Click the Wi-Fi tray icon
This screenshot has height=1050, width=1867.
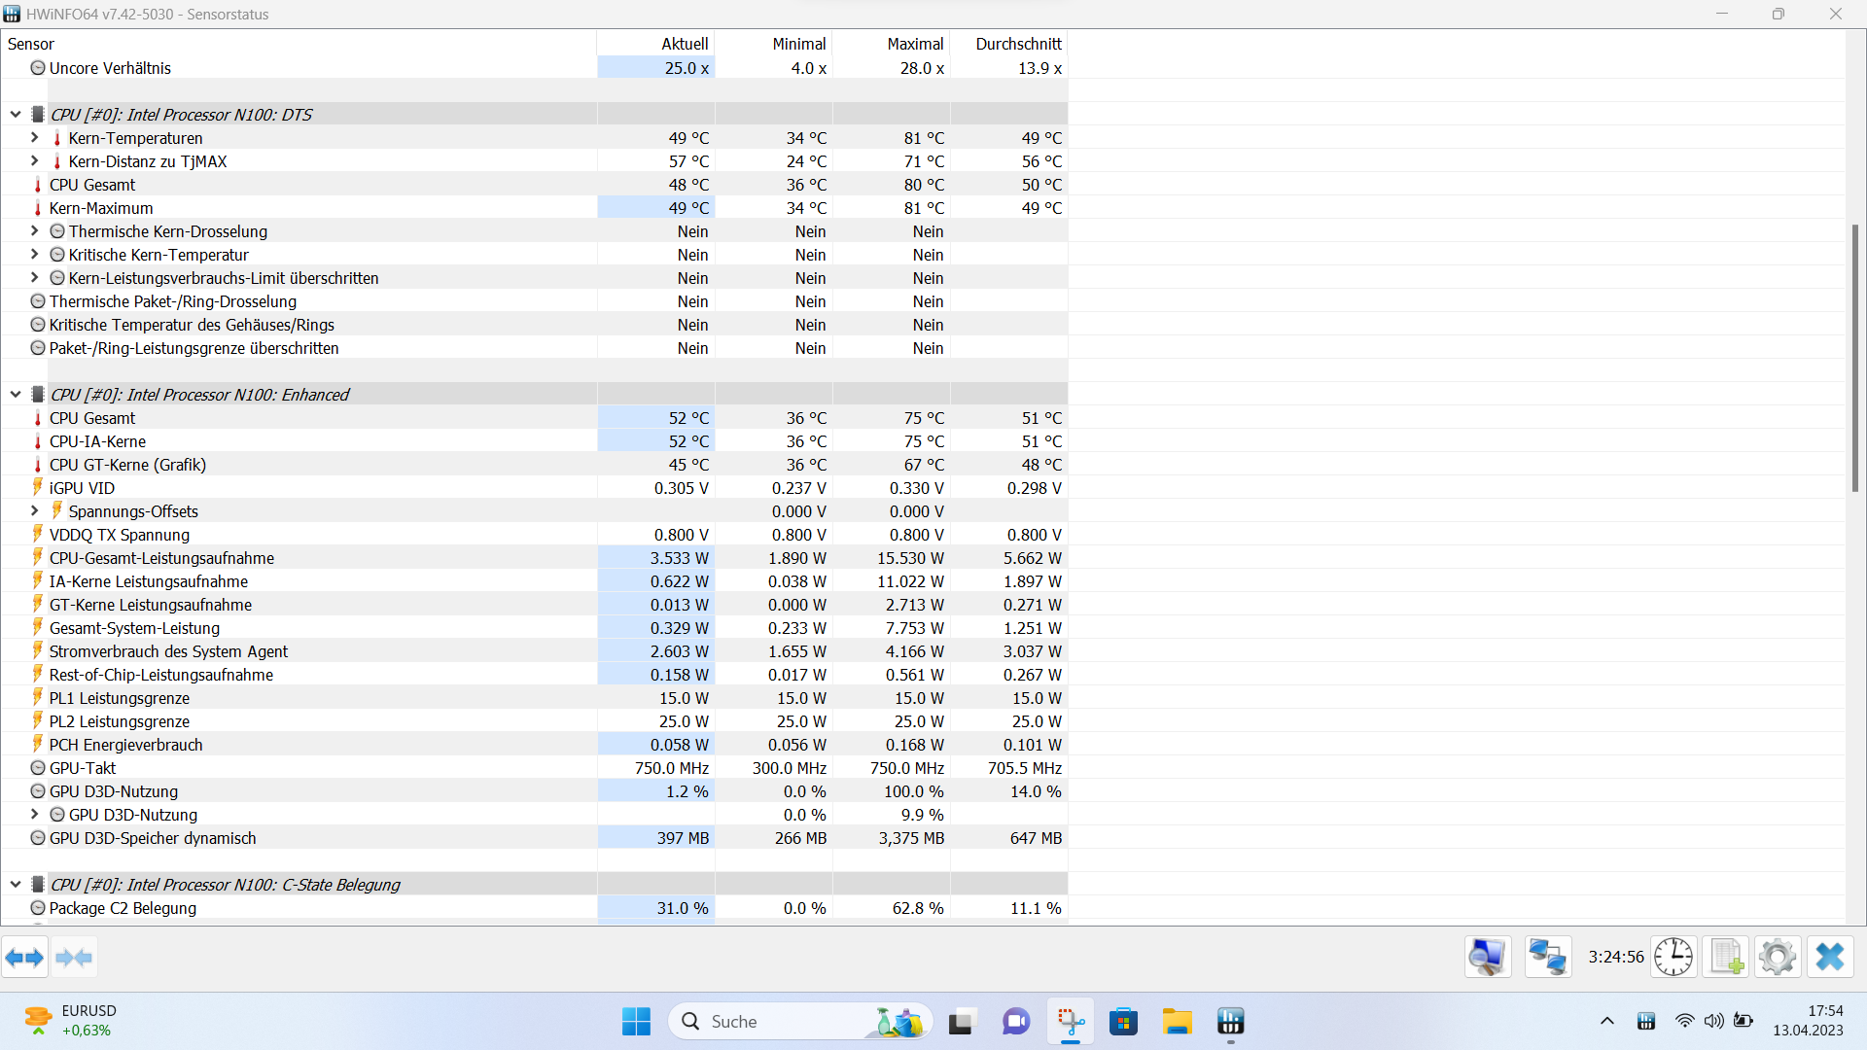click(x=1684, y=1021)
